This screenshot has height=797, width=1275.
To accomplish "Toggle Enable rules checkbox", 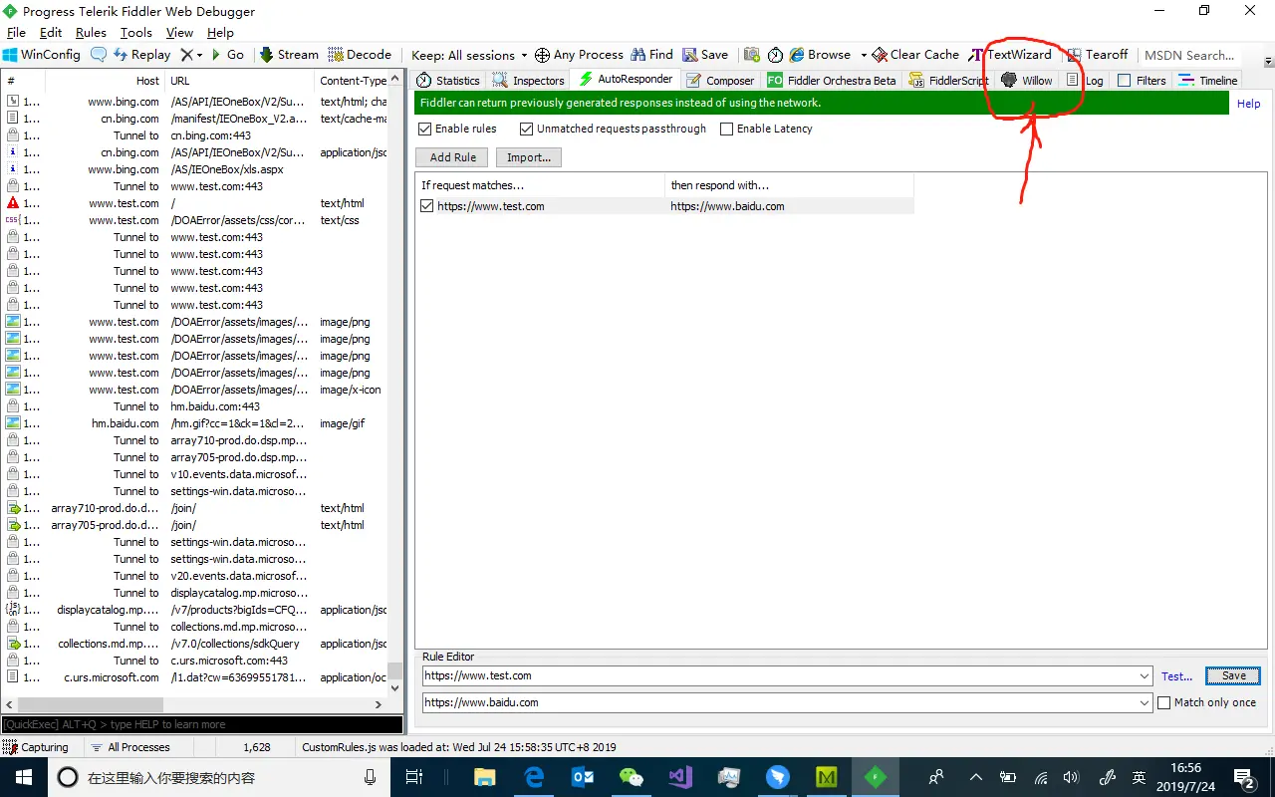I will point(425,129).
